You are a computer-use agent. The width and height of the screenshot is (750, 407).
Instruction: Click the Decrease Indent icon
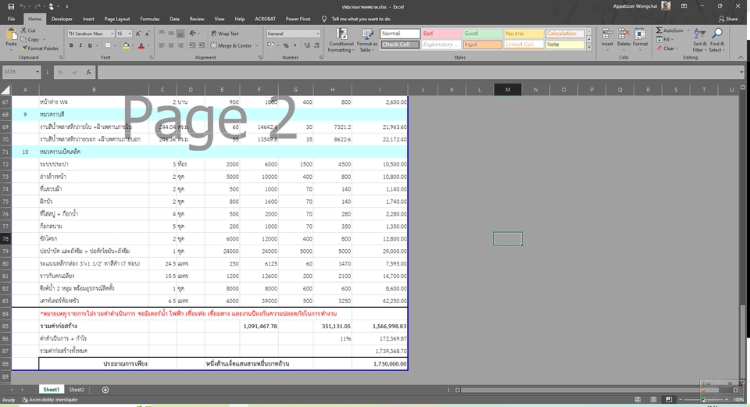click(192, 45)
